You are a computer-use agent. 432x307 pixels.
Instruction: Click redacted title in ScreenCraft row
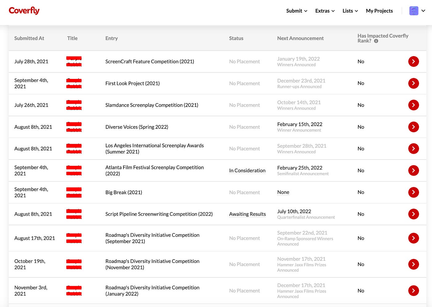[74, 61]
